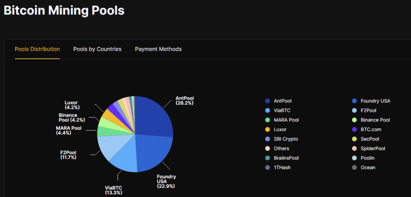Click the BraiinsPool legend dot
The width and height of the screenshot is (411, 197).
pyautogui.click(x=267, y=158)
